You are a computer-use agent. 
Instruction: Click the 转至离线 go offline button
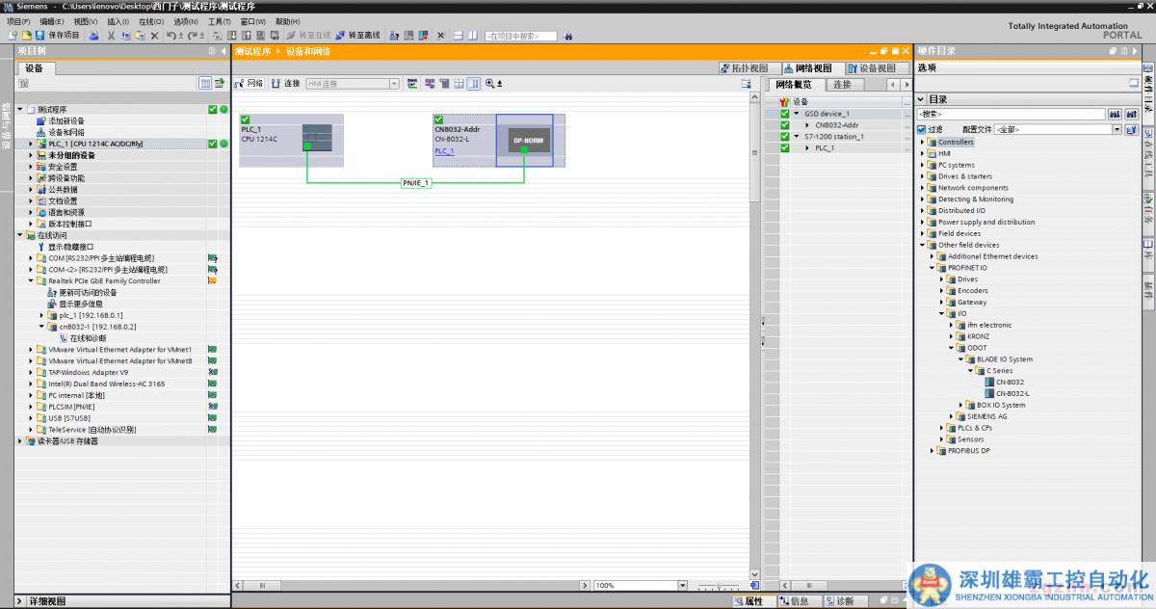click(357, 36)
